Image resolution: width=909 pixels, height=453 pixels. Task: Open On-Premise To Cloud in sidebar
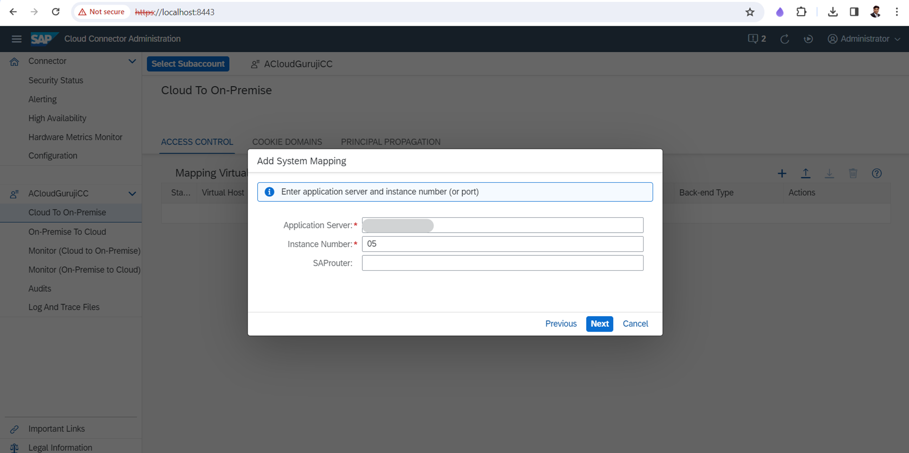[x=67, y=232]
